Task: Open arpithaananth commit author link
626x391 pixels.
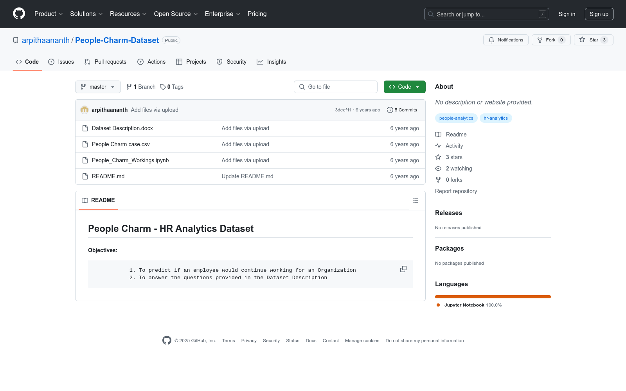Action: click(x=110, y=110)
